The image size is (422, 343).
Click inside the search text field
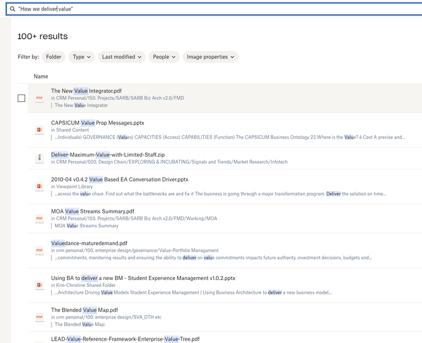(x=220, y=9)
